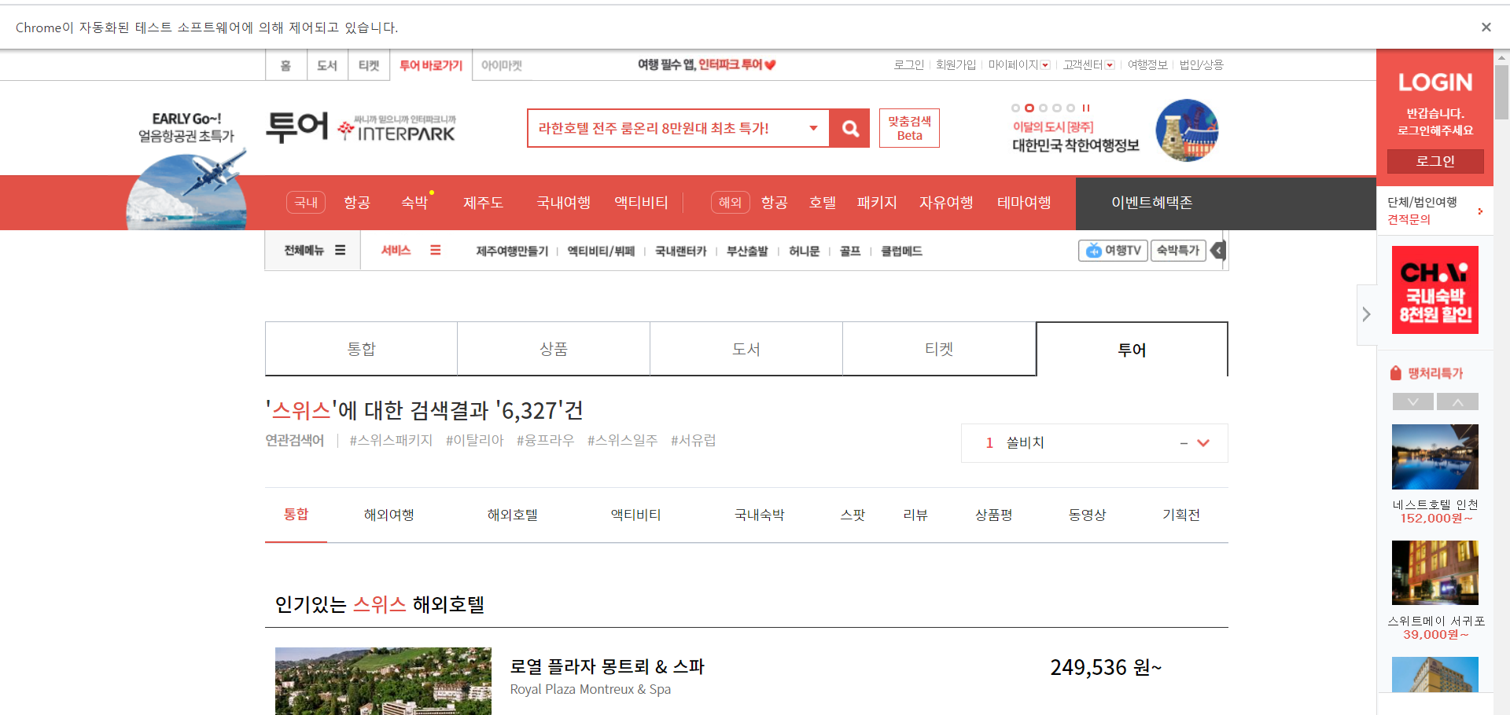Open the 전체메뉴 hamburger menu icon
Screen dimensions: 1510x715
pyautogui.click(x=341, y=250)
